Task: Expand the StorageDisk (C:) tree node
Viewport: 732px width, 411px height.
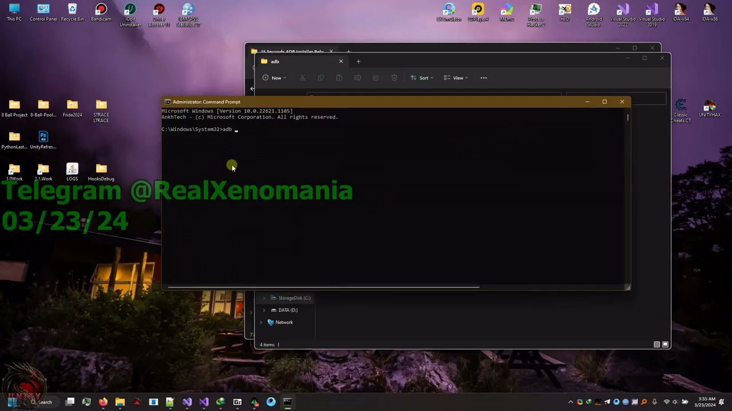Action: pyautogui.click(x=264, y=298)
